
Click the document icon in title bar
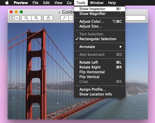coord(59,12)
